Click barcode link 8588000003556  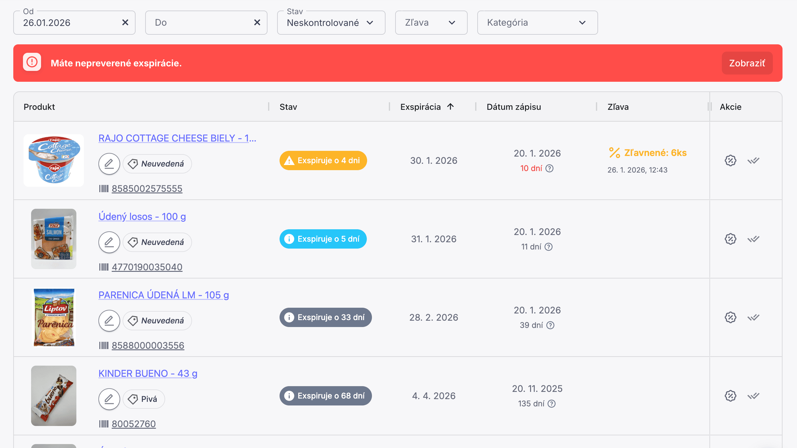coord(148,345)
